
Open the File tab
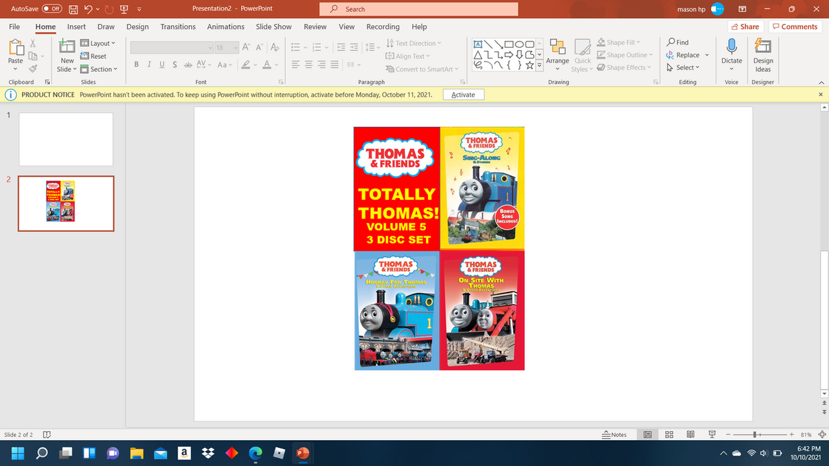click(14, 27)
